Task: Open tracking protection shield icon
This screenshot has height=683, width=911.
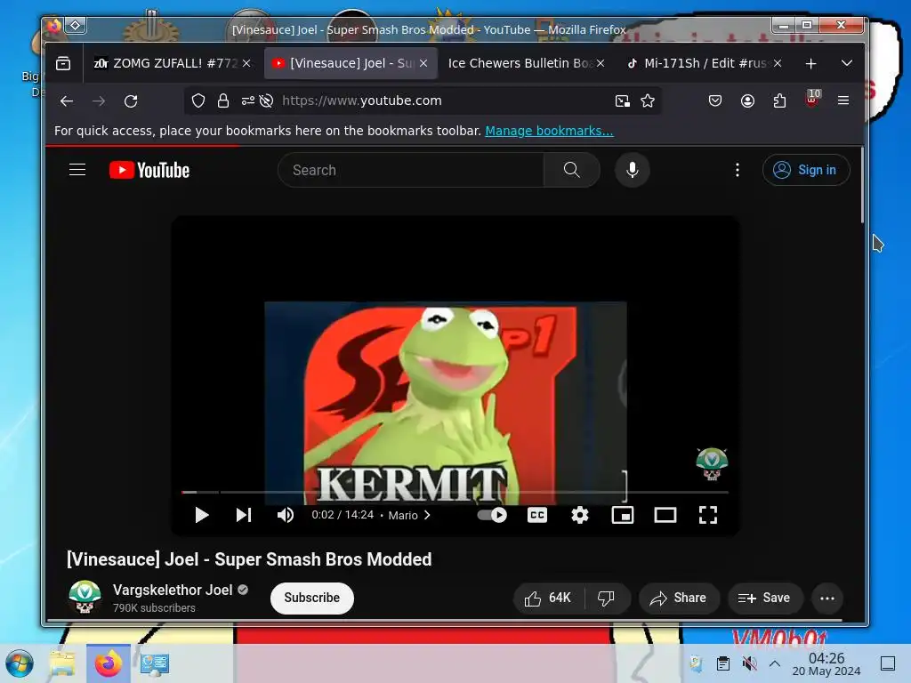Action: click(198, 101)
